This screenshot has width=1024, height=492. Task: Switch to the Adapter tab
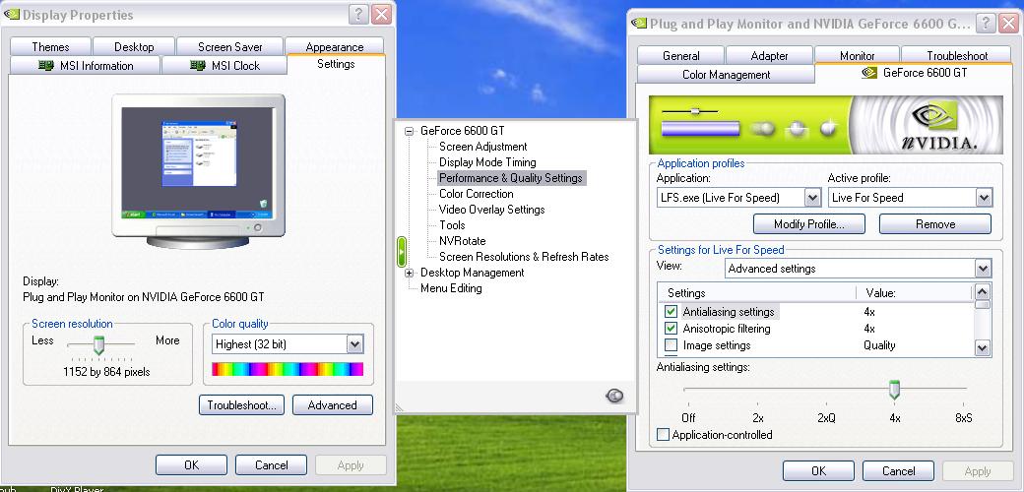[769, 56]
